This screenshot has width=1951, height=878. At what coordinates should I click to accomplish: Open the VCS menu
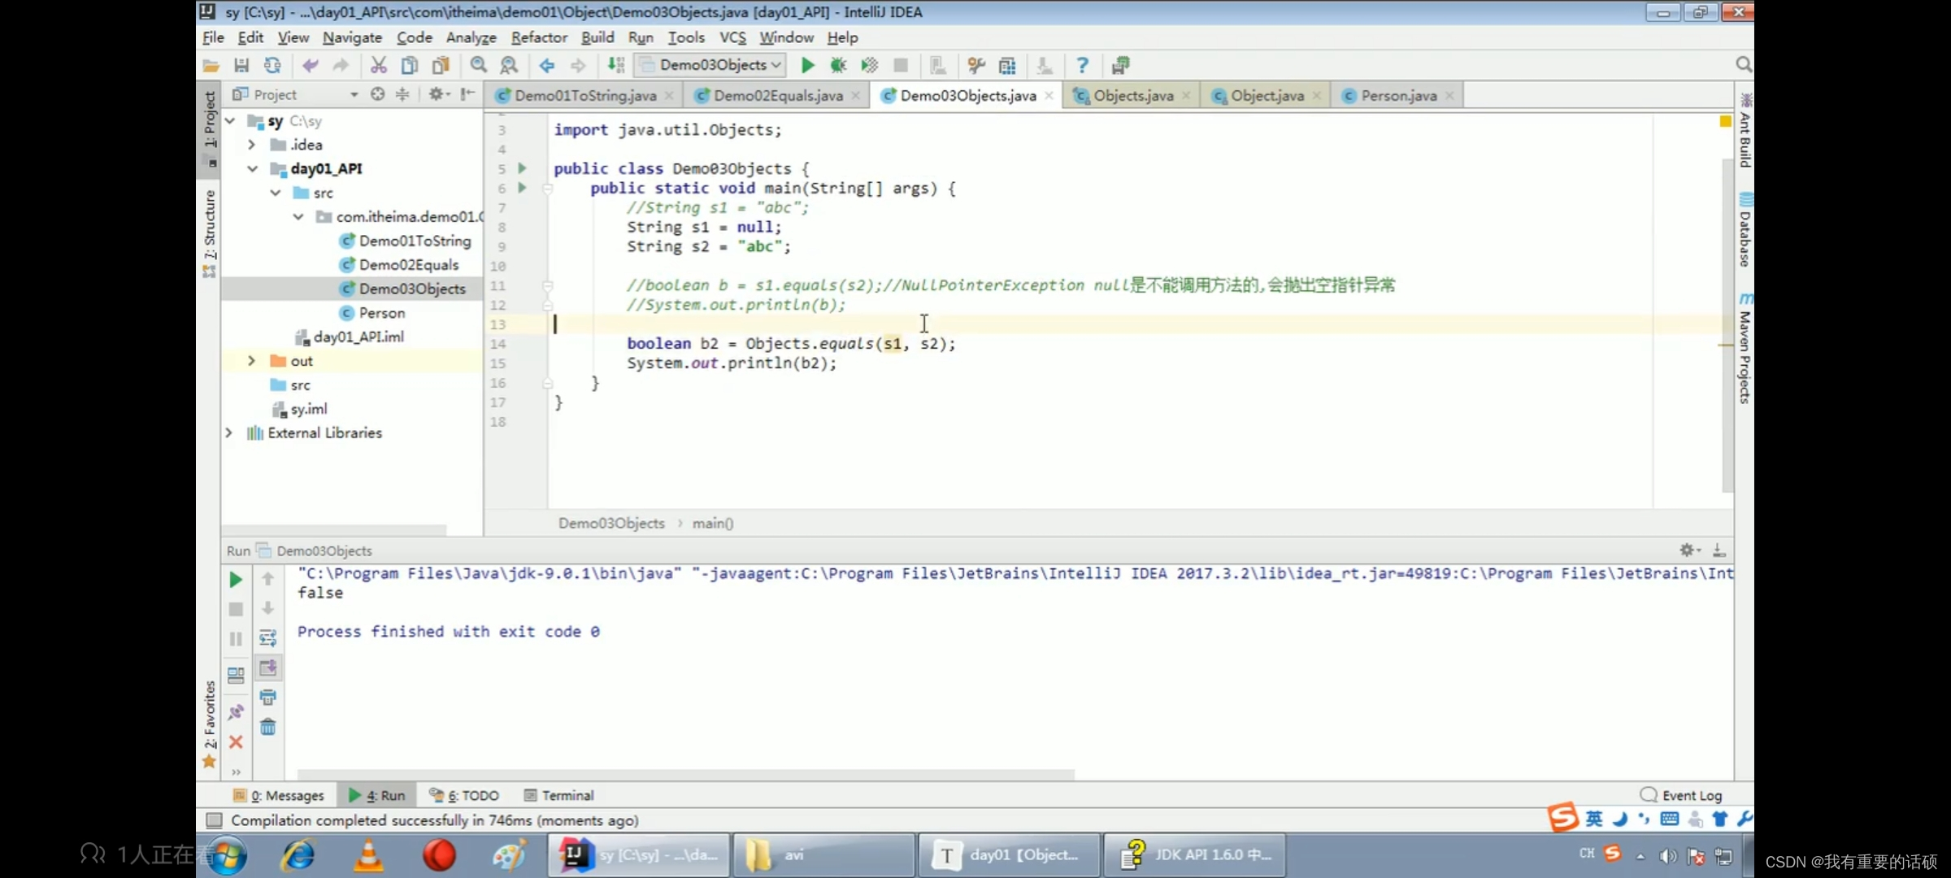tap(732, 37)
